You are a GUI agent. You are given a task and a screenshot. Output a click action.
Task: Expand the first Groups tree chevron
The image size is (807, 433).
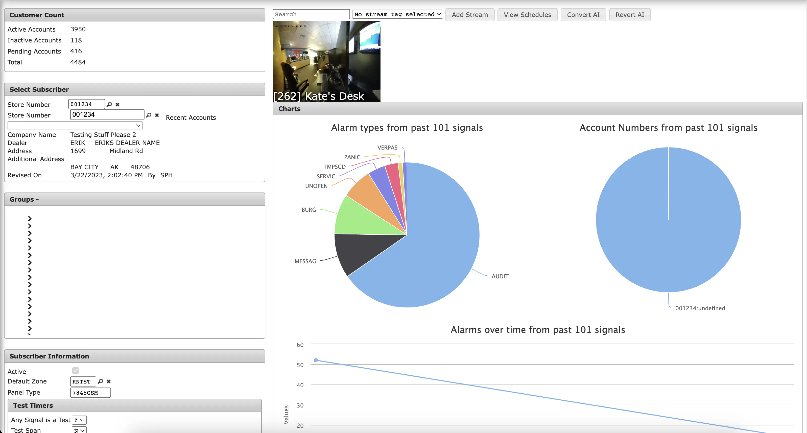(x=30, y=218)
